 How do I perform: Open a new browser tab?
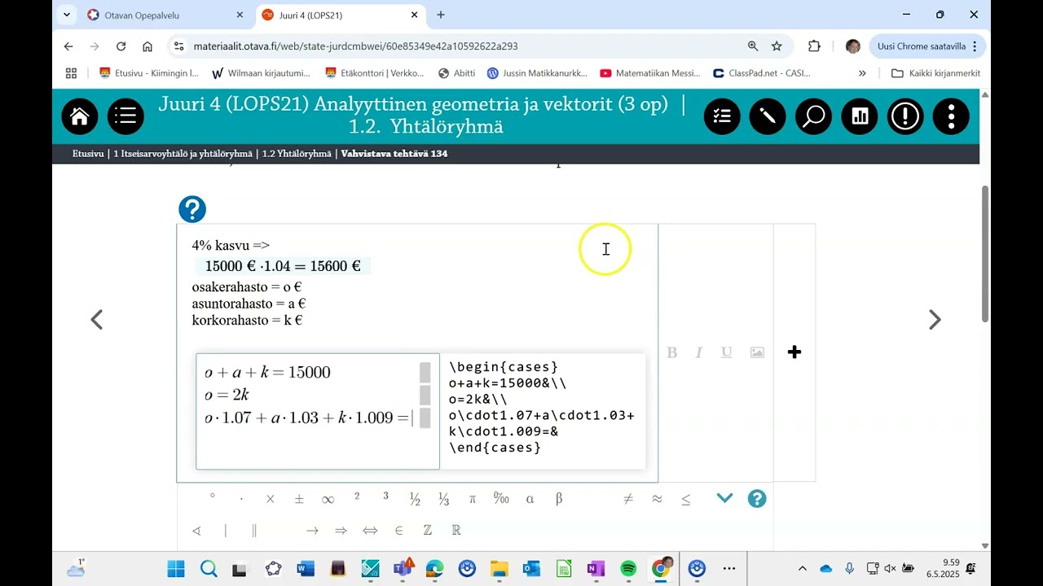(441, 15)
